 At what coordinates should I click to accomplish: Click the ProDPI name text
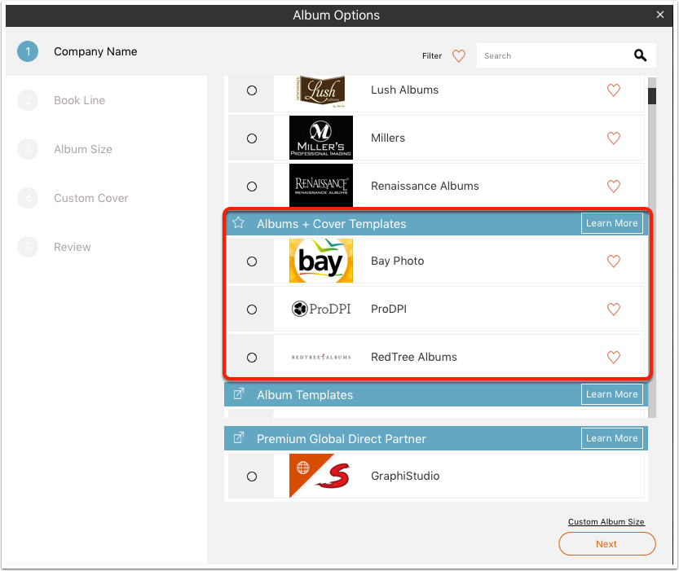click(x=389, y=309)
